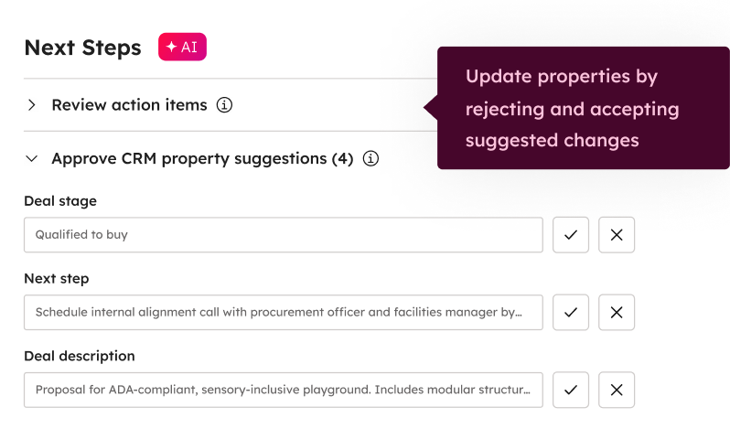Image resolution: width=730 pixels, height=439 pixels.
Task: Accept the Deal stage suggestion checkmark
Action: pyautogui.click(x=571, y=235)
